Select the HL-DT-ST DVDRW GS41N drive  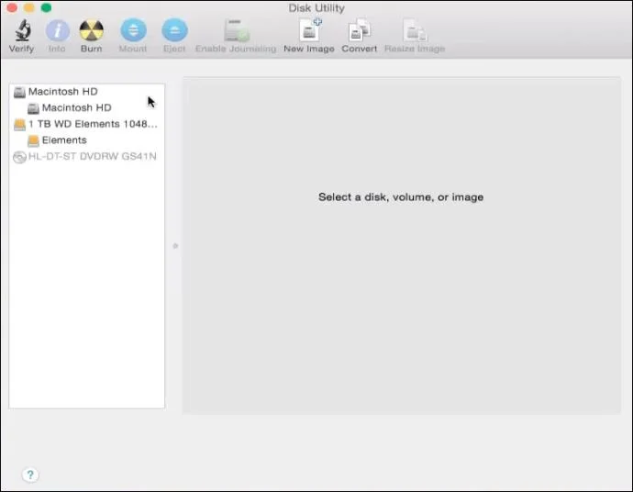tap(87, 156)
